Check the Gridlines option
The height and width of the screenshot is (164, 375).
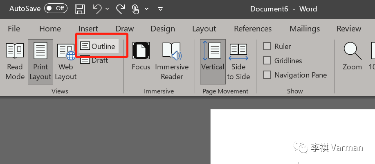click(267, 60)
